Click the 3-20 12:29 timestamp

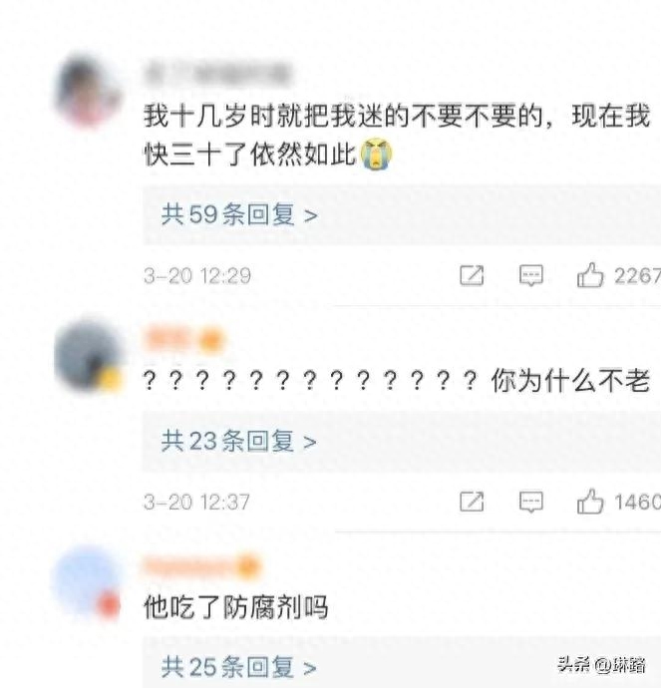pyautogui.click(x=197, y=276)
